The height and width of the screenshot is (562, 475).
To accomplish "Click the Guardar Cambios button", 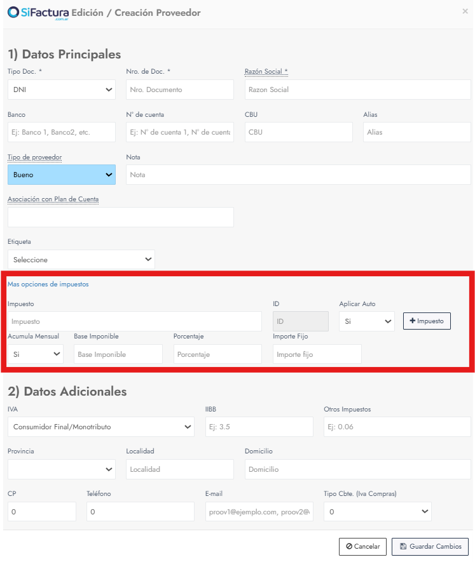I will tap(430, 546).
